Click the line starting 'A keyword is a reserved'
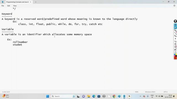The image size is (177, 99). tap(69, 19)
